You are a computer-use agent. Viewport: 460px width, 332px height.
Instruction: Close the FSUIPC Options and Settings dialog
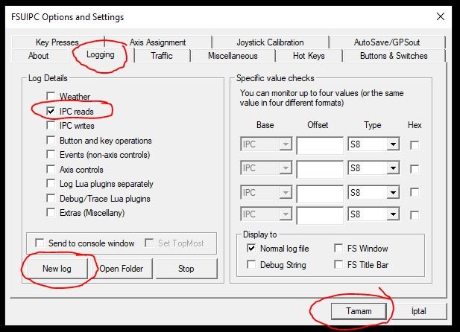[x=441, y=16]
